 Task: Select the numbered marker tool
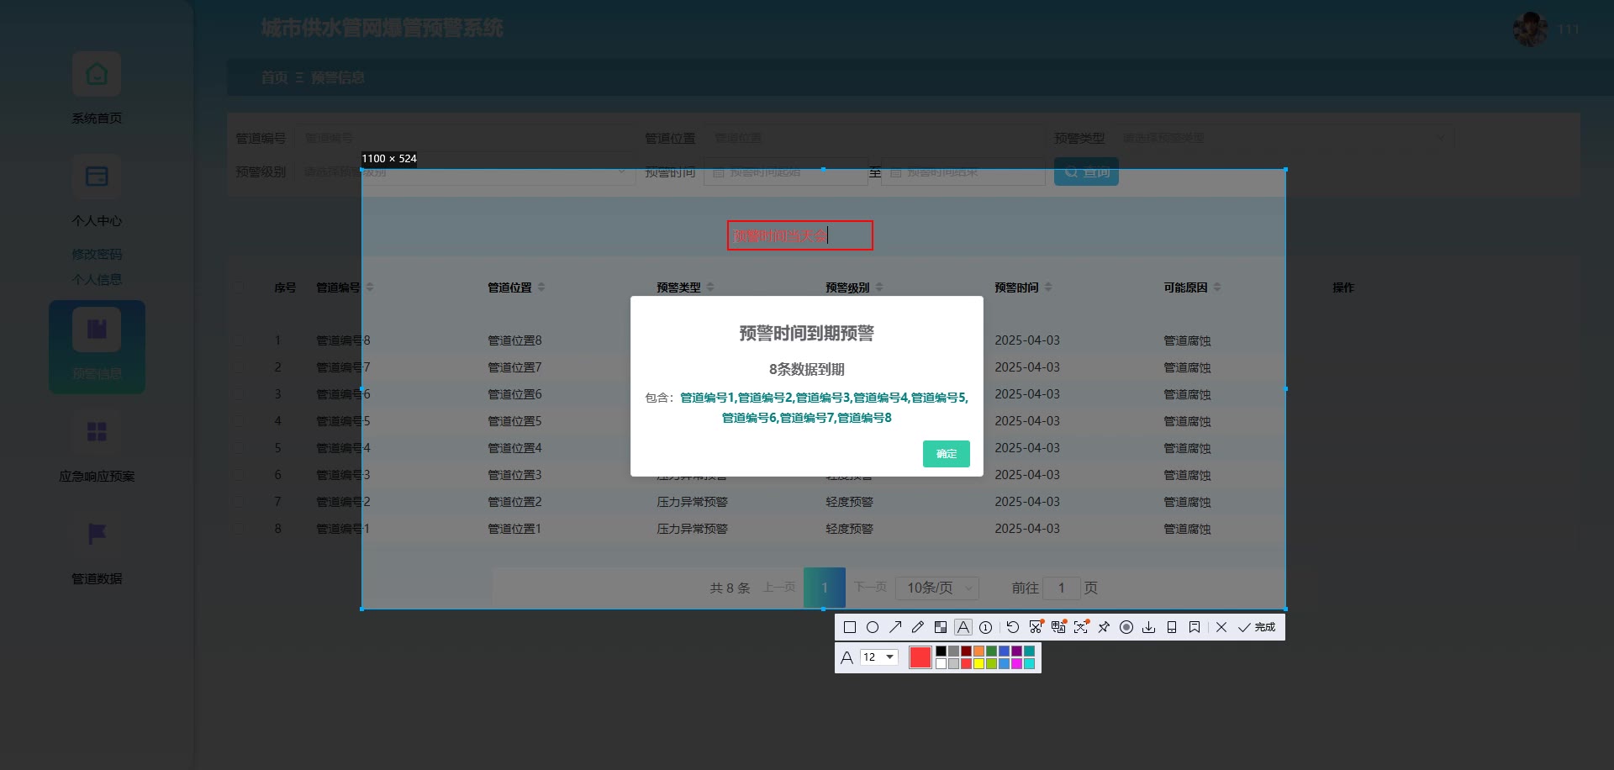pyautogui.click(x=986, y=627)
